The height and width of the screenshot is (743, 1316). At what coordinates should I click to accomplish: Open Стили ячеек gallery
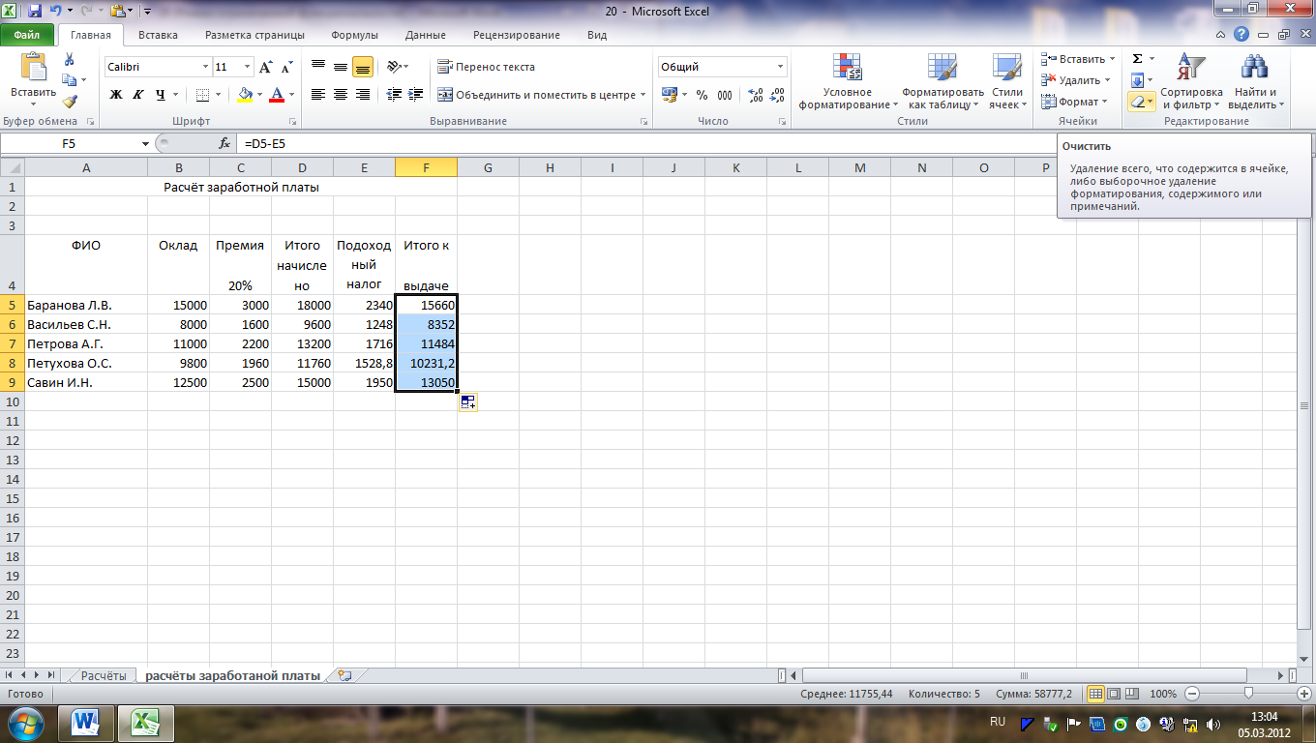pyautogui.click(x=1007, y=81)
